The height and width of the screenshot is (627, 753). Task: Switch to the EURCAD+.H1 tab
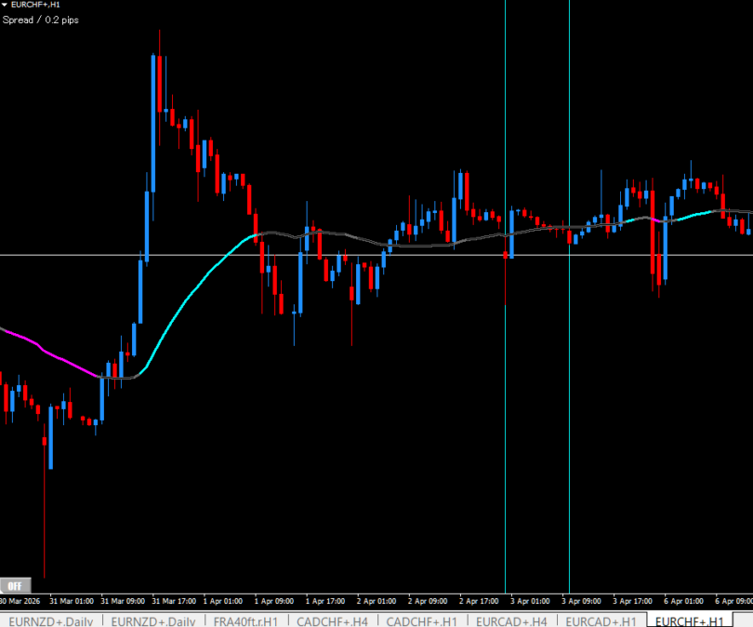point(601,620)
